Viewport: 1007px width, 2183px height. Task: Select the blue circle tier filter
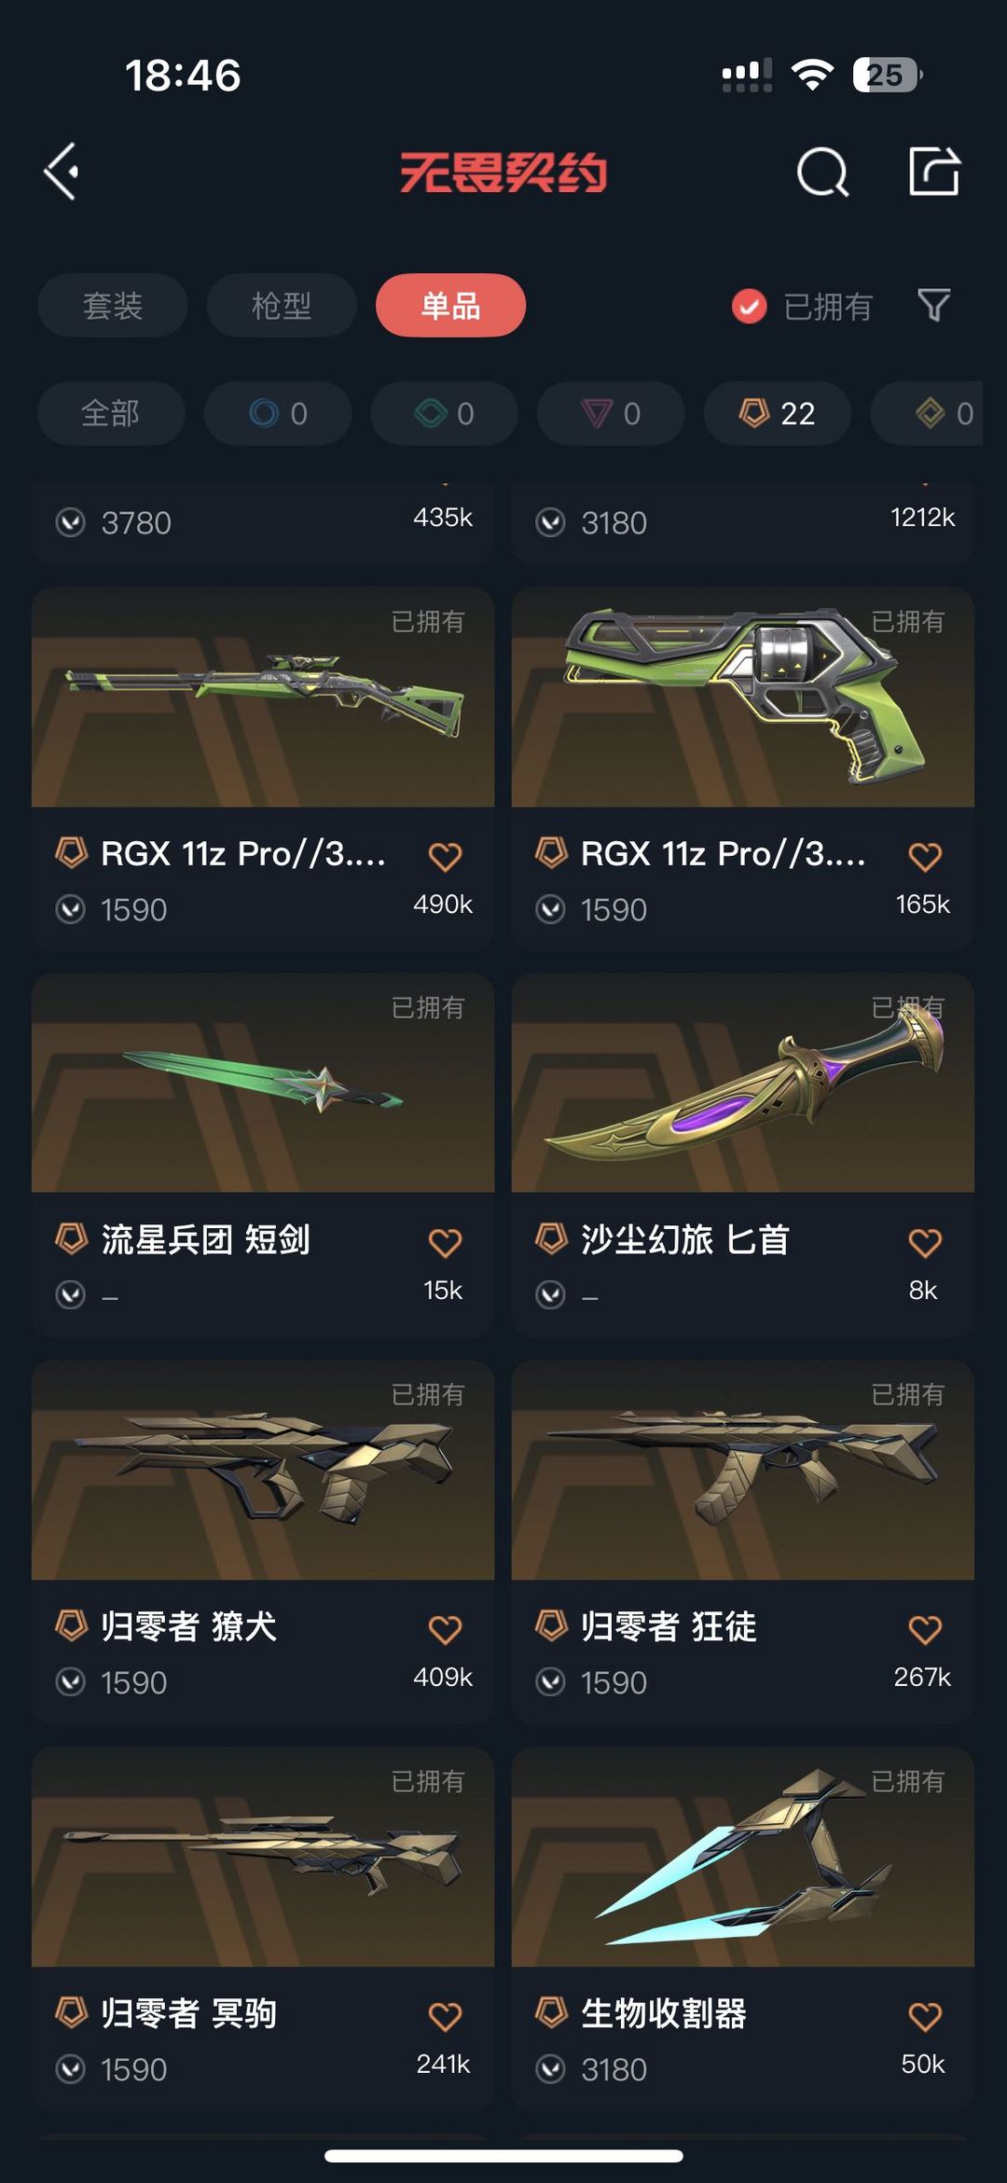(278, 413)
